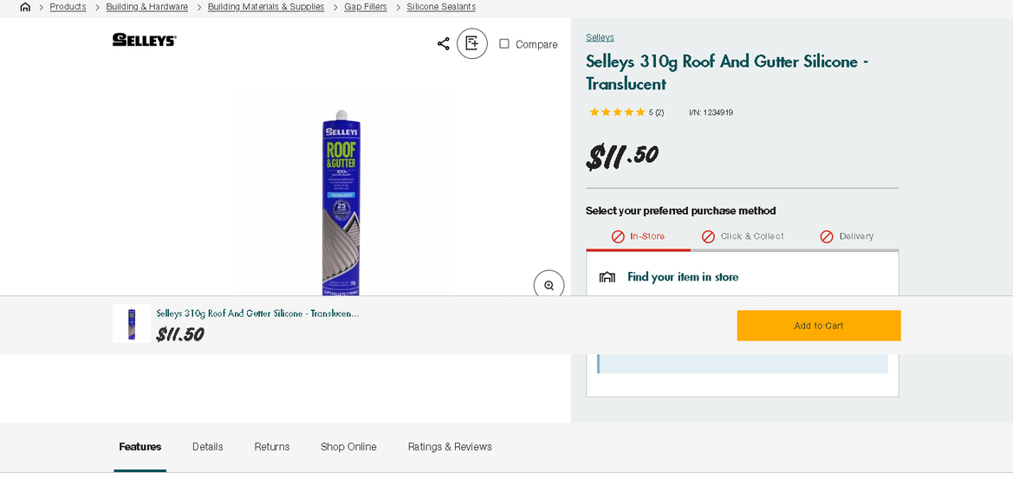Select the Click & Collect tab
The height and width of the screenshot is (485, 1013).
pyautogui.click(x=743, y=236)
